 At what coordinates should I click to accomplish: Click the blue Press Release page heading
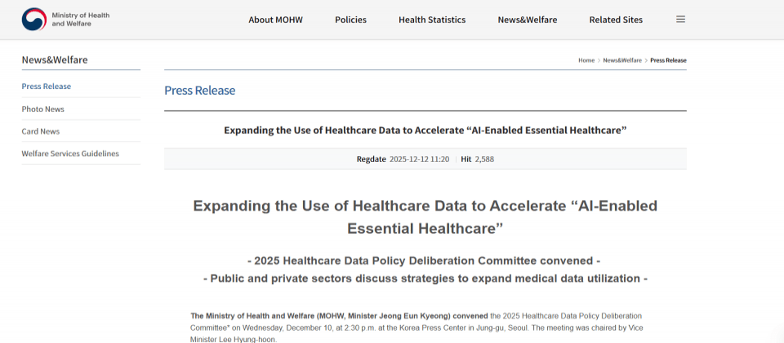coord(199,91)
